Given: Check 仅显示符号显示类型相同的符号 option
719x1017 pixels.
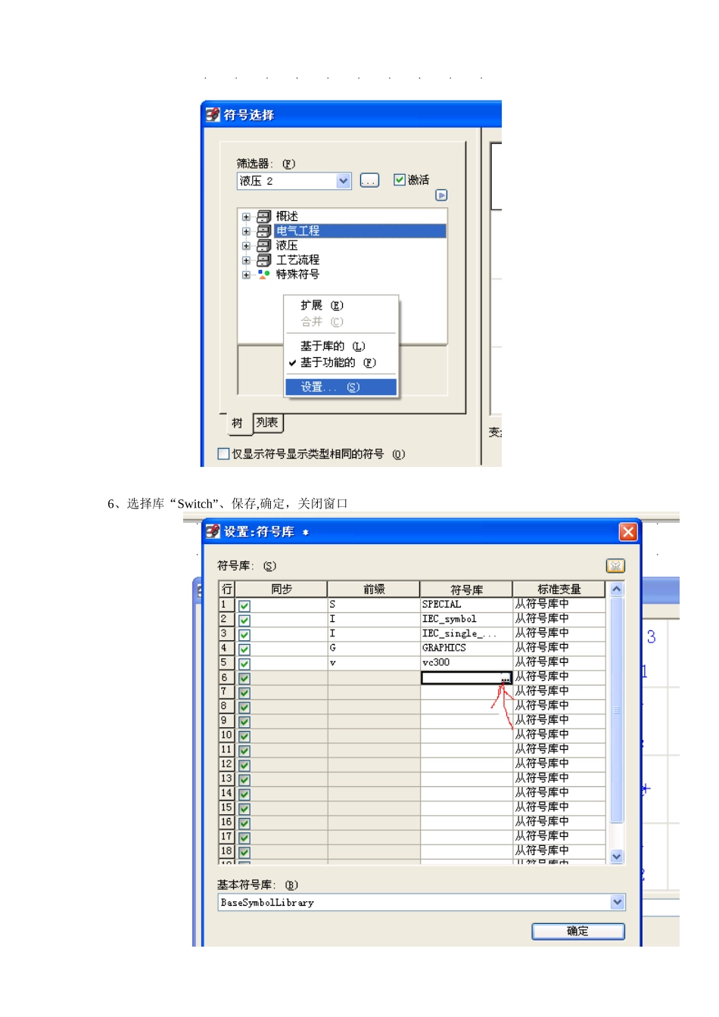Looking at the screenshot, I should point(223,454).
